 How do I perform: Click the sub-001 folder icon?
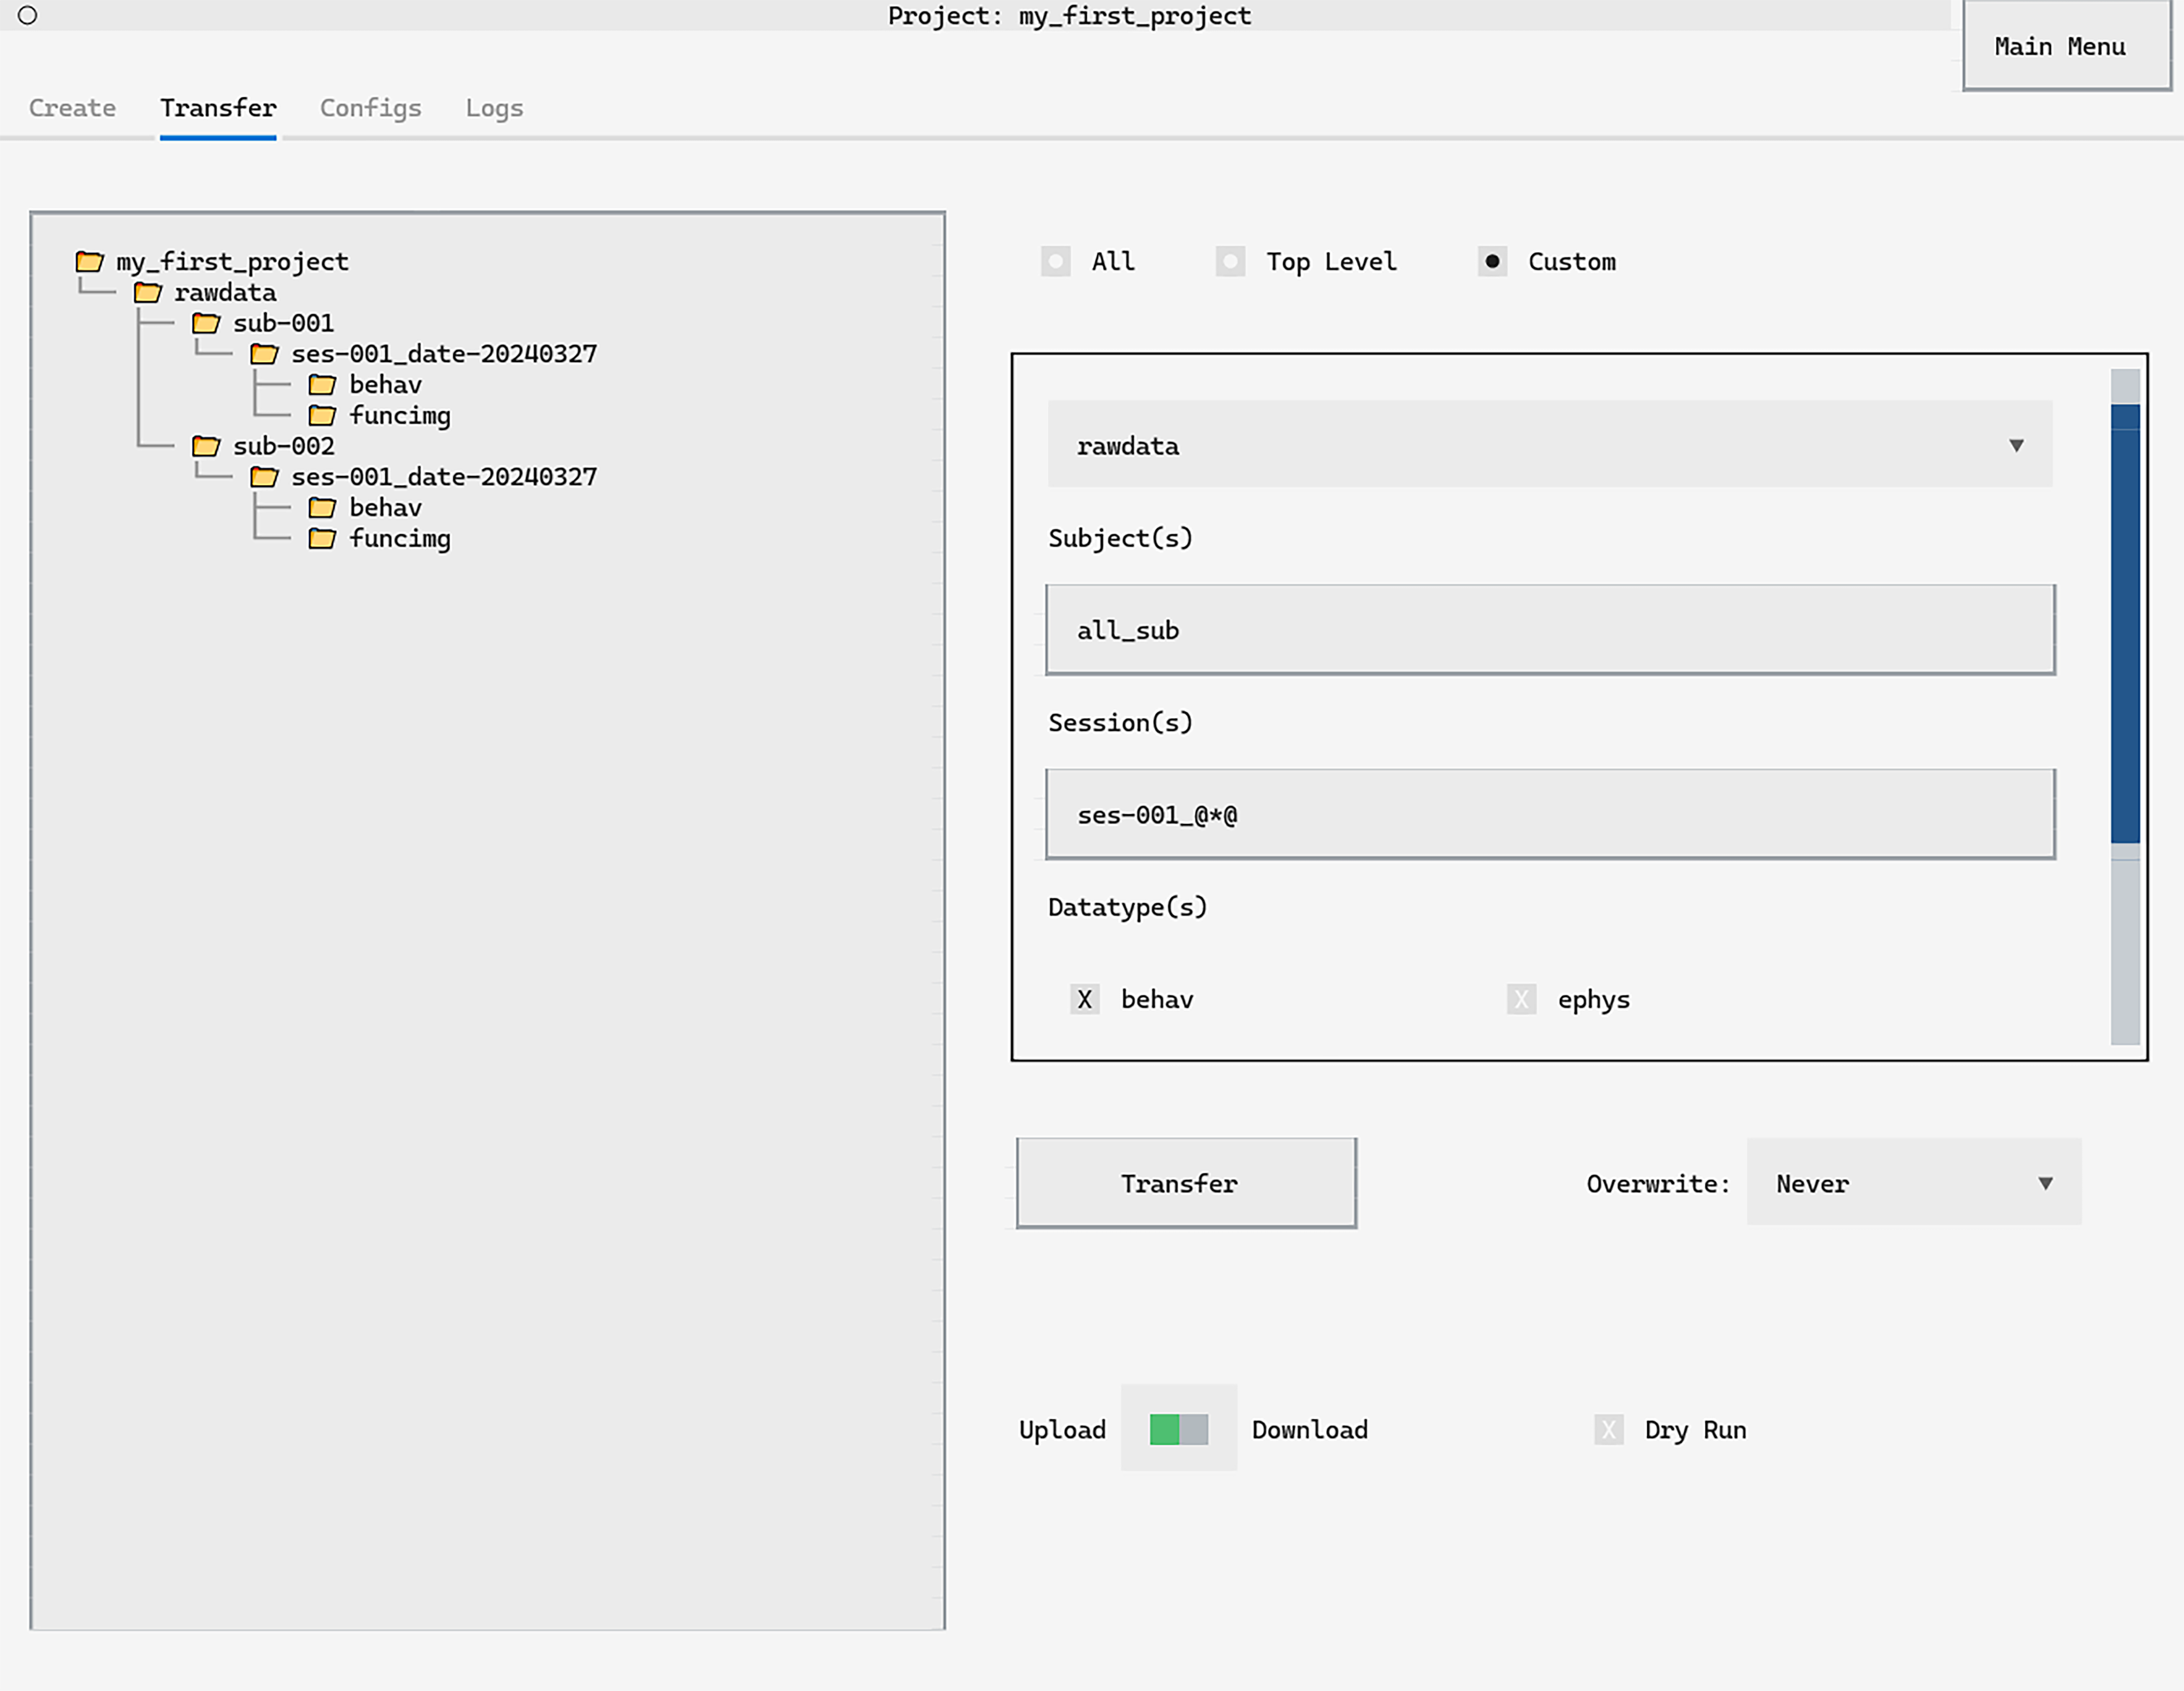coord(206,323)
